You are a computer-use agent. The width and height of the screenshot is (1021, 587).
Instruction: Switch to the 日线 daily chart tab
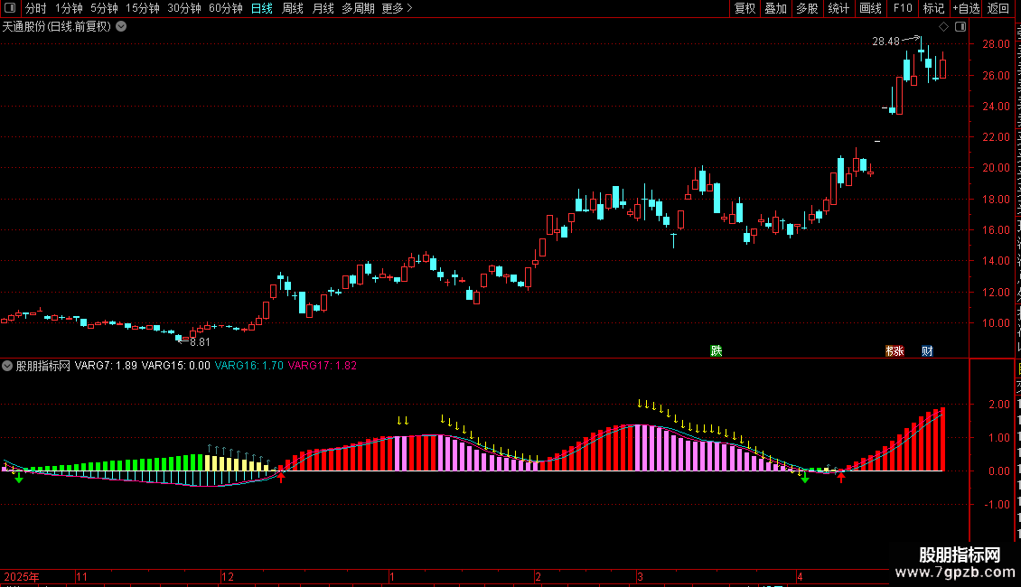tap(262, 8)
